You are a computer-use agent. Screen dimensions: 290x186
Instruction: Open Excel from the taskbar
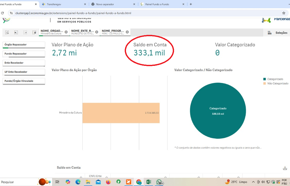pos(149,182)
